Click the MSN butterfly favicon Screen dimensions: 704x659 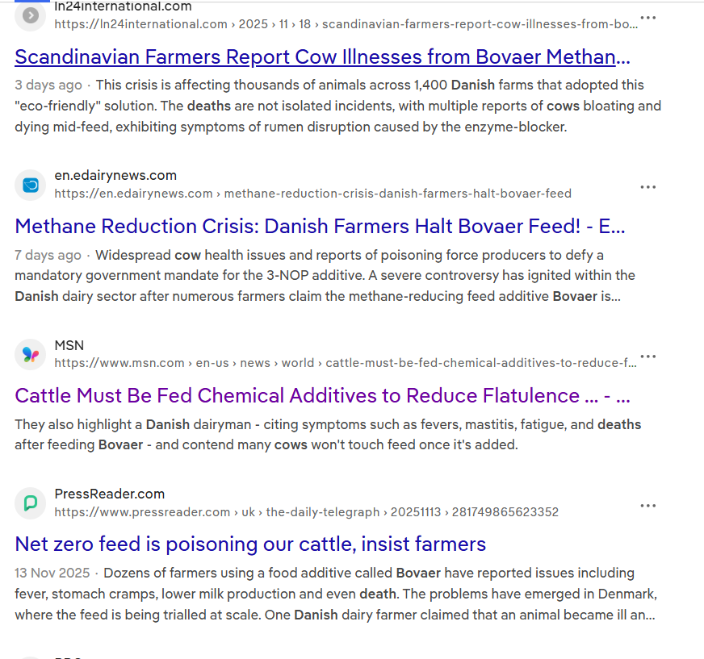[x=31, y=354]
